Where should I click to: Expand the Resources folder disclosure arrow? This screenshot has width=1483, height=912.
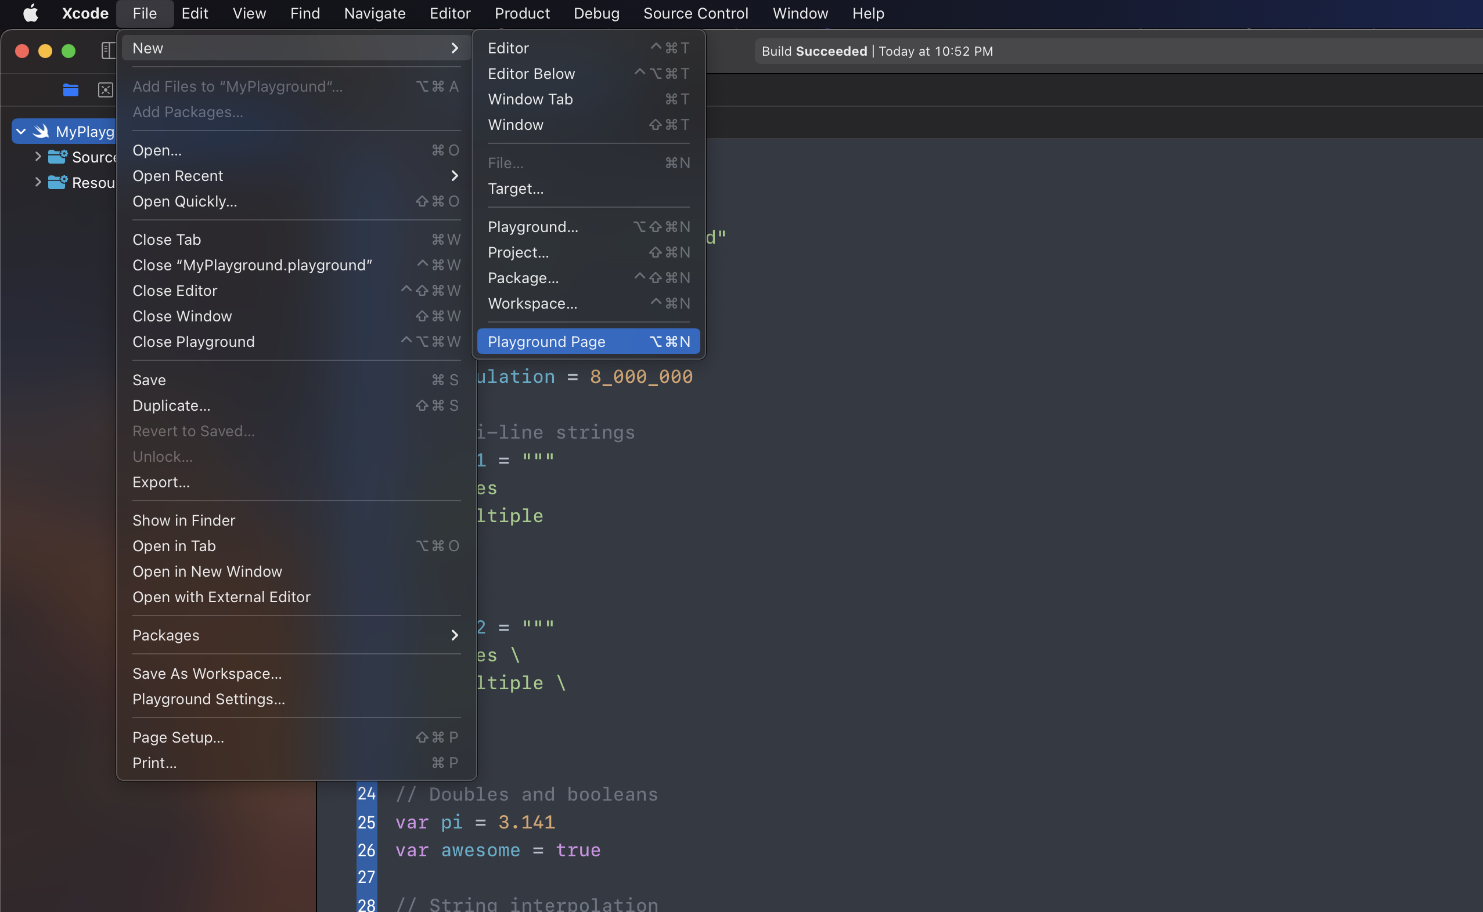[38, 182]
